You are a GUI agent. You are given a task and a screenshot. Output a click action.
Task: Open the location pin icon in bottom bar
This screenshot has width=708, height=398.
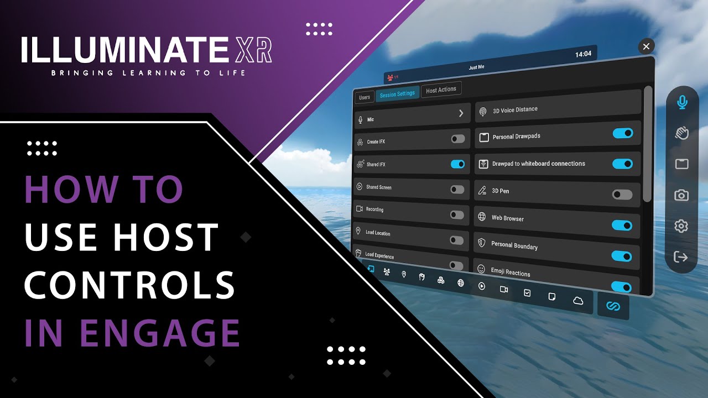404,274
